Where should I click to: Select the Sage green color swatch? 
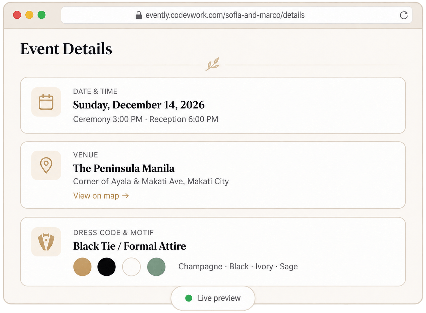tap(156, 267)
